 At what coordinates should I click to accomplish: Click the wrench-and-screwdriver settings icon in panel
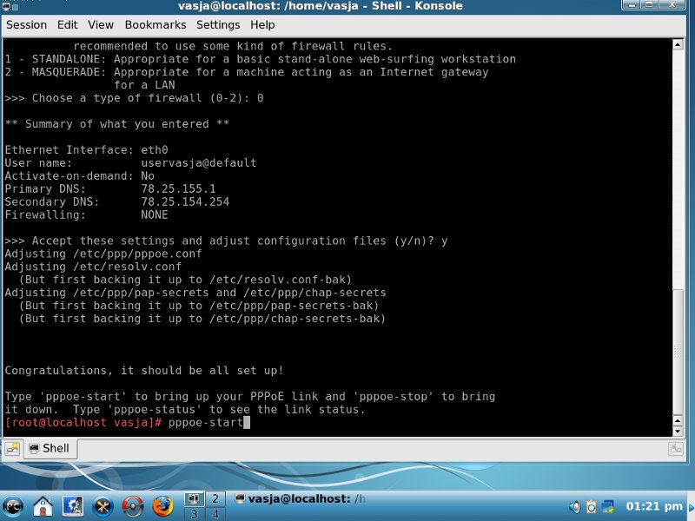pos(103,505)
